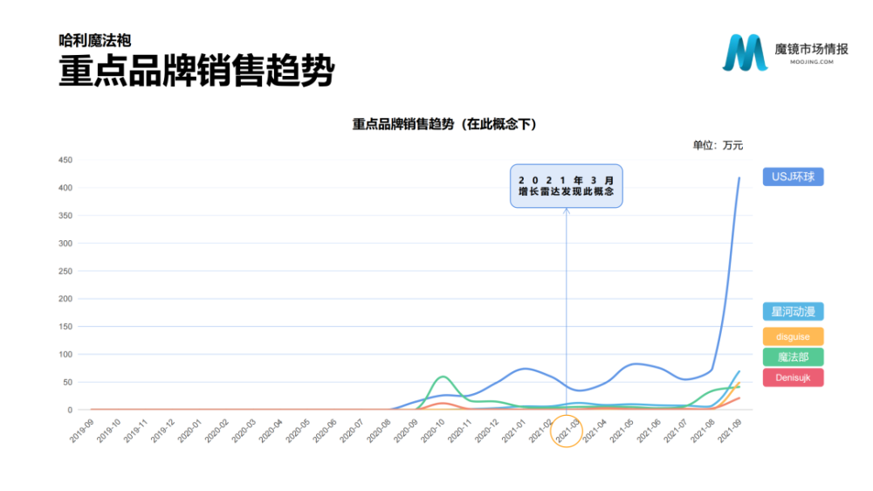This screenshot has height=491, width=873.
Task: Click the 450 y-axis value
Action: [65, 160]
